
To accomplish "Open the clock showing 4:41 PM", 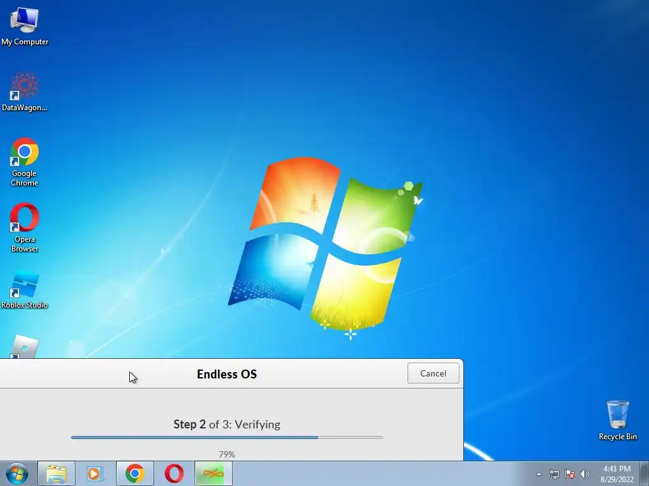I will 617,474.
